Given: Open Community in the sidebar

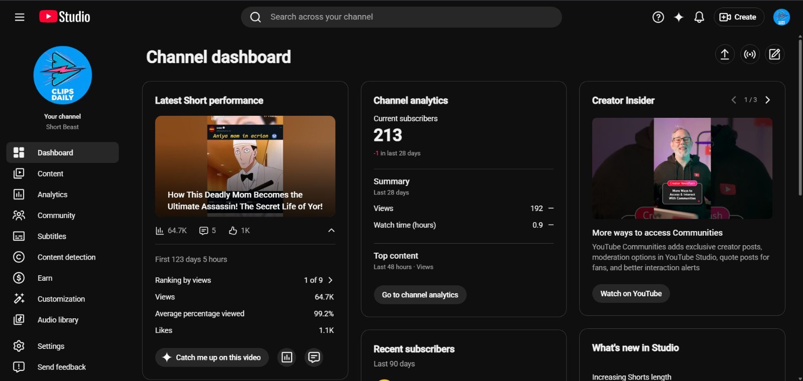Looking at the screenshot, I should click(63, 216).
